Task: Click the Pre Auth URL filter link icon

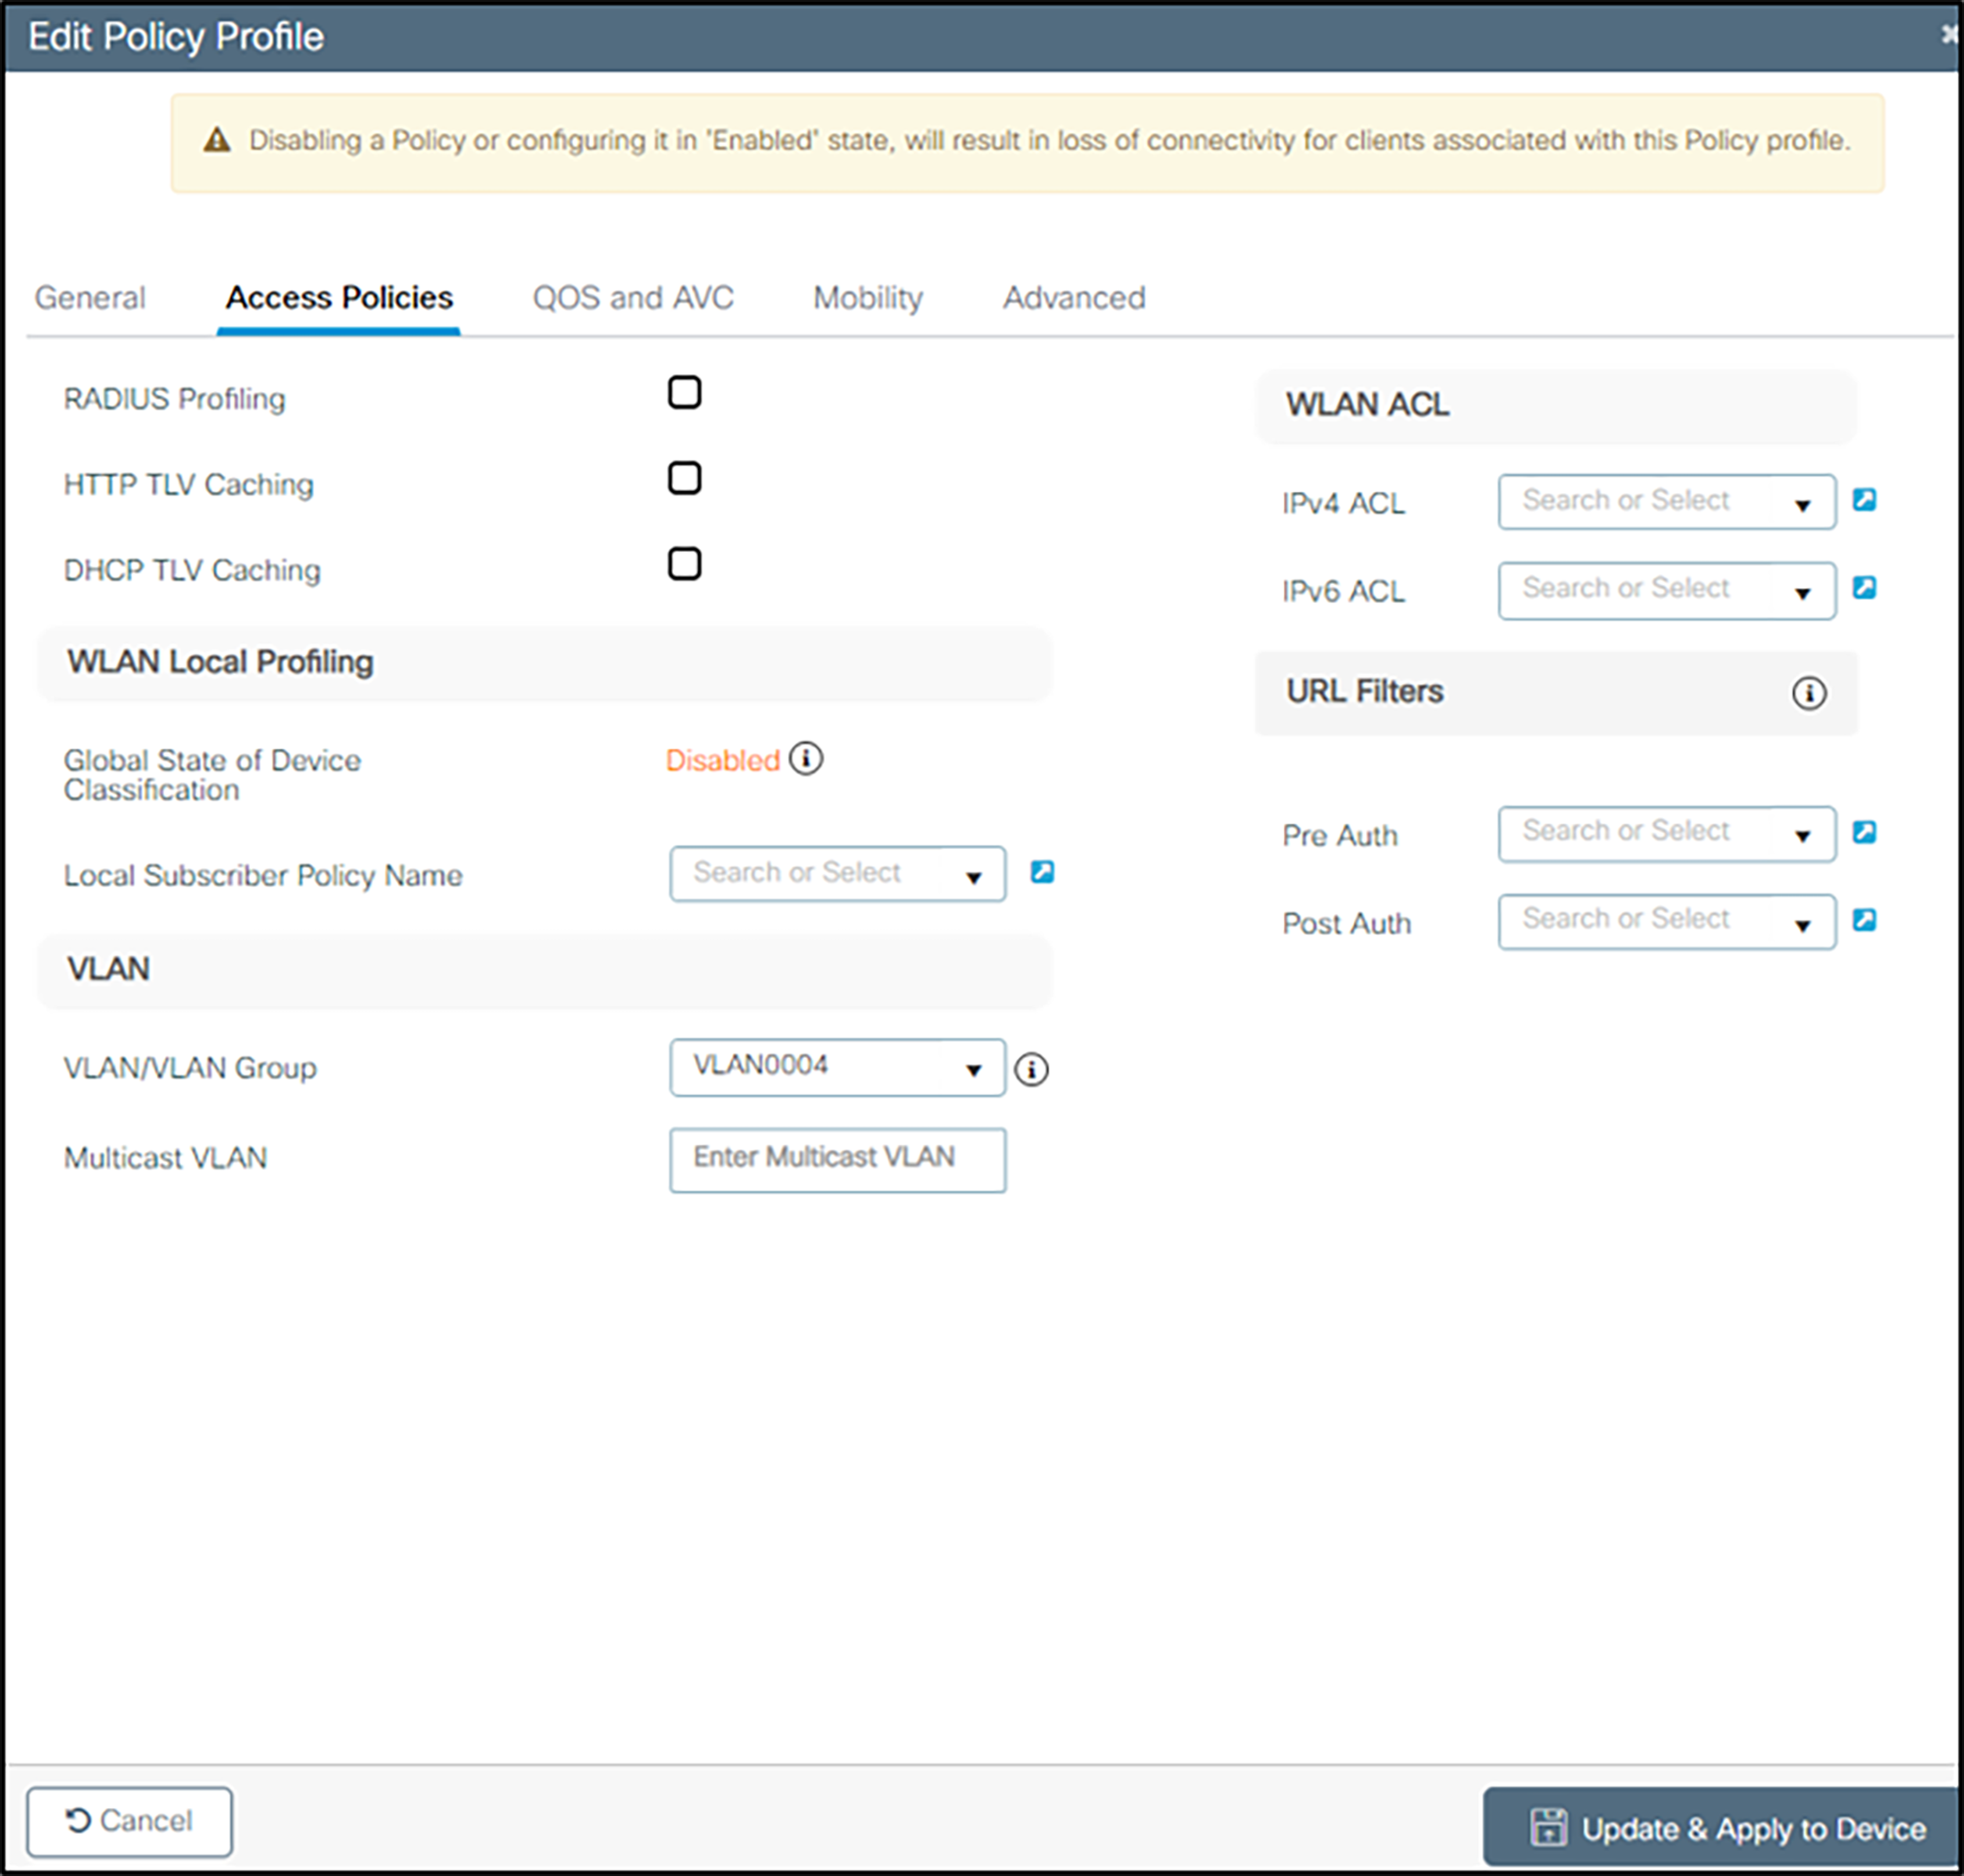Action: pyautogui.click(x=1864, y=831)
